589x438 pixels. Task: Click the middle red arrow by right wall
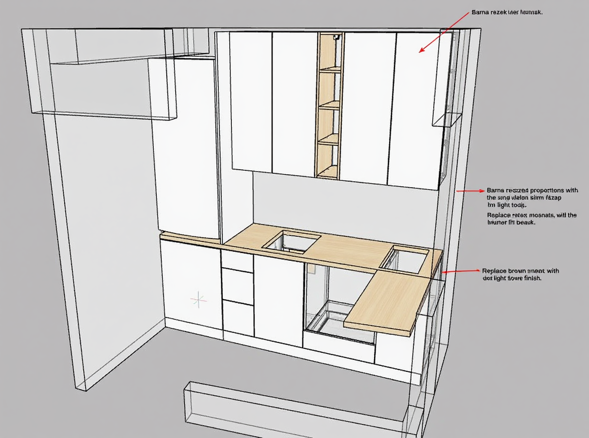click(470, 191)
